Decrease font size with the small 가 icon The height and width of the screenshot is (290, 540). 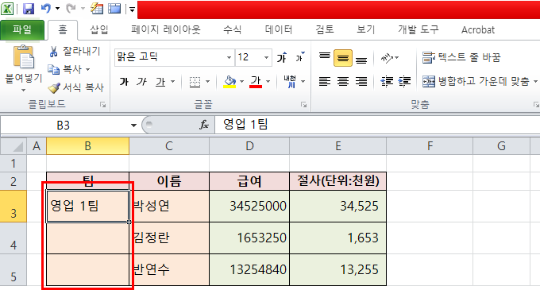[x=300, y=57]
